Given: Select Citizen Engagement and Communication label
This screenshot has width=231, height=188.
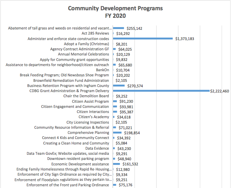Looking at the screenshot, I should click(x=75, y=106).
